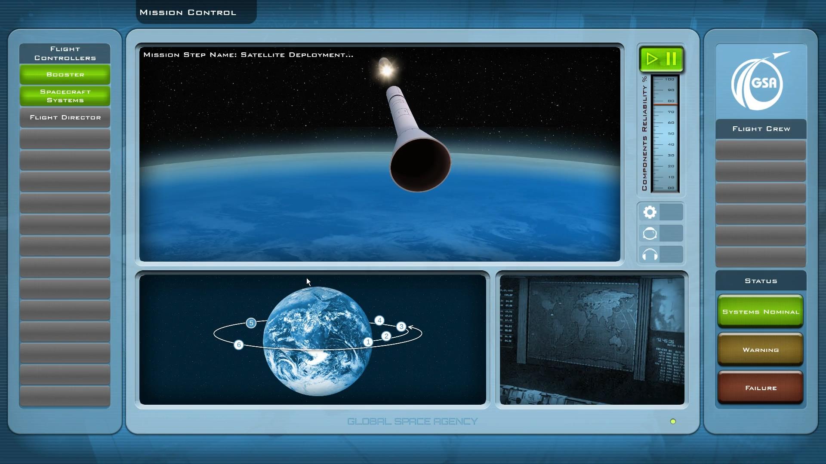The width and height of the screenshot is (826, 464).
Task: Select orbit marker 2
Action: click(x=386, y=336)
